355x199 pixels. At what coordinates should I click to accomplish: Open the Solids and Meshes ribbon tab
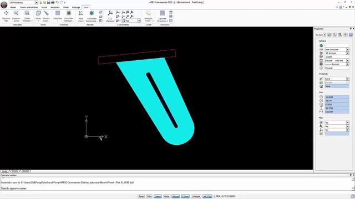coord(29,7)
